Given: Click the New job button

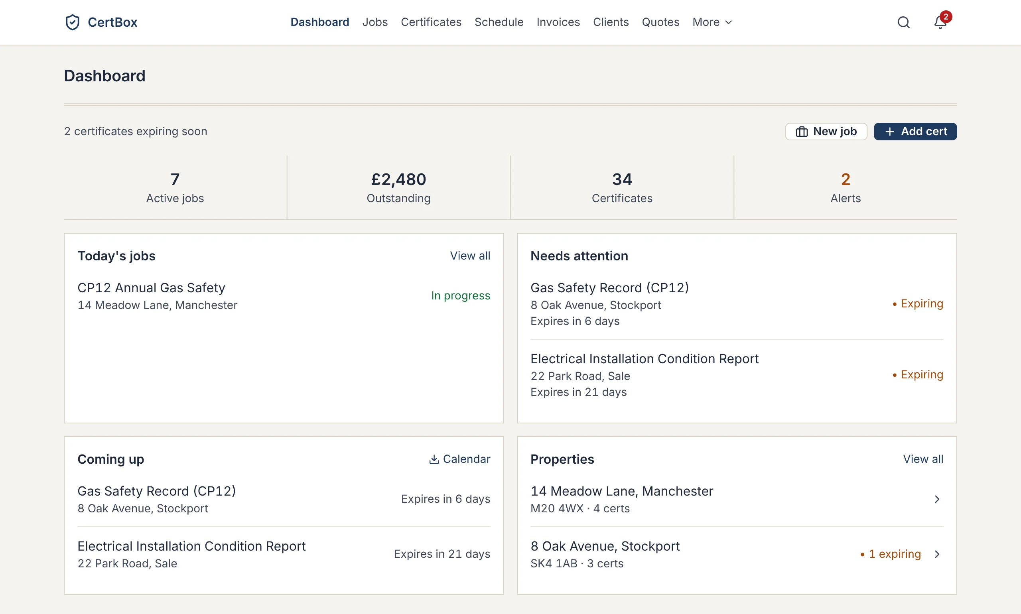Looking at the screenshot, I should click(x=826, y=132).
